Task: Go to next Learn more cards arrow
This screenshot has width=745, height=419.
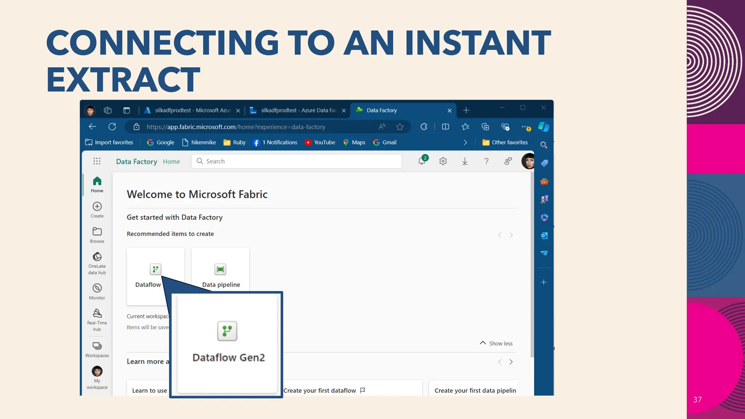Action: (x=511, y=362)
